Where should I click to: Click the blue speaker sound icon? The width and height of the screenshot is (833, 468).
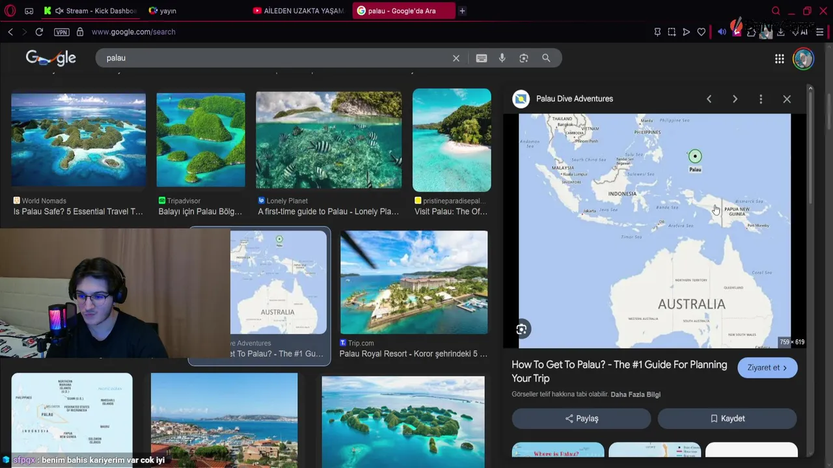722,32
